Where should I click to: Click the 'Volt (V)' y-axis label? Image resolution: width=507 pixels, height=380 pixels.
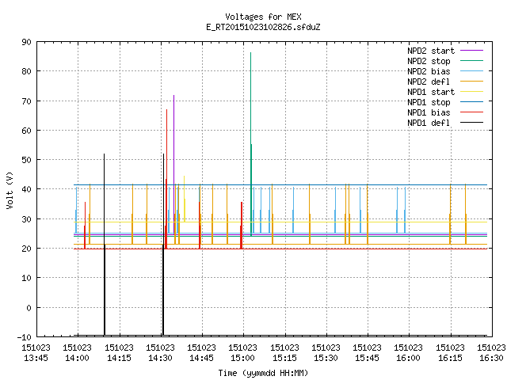pyautogui.click(x=10, y=190)
